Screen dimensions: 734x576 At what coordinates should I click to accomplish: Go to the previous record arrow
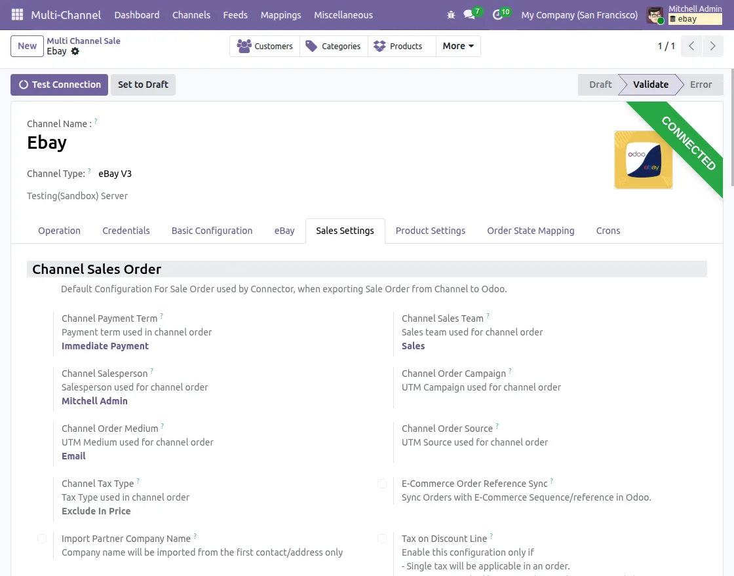[x=691, y=46]
